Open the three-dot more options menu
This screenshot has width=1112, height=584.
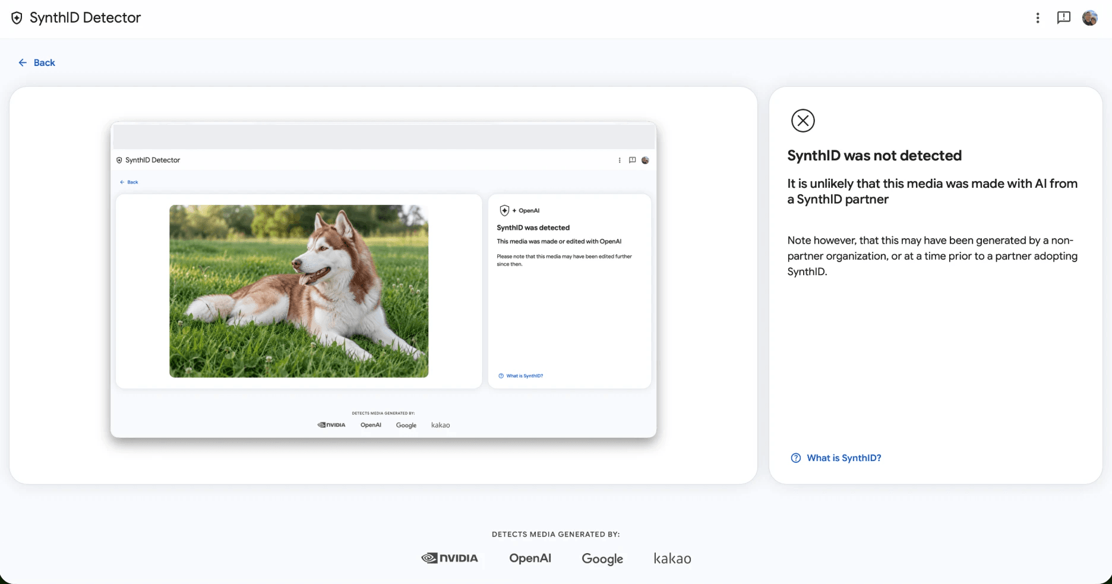click(x=1038, y=18)
